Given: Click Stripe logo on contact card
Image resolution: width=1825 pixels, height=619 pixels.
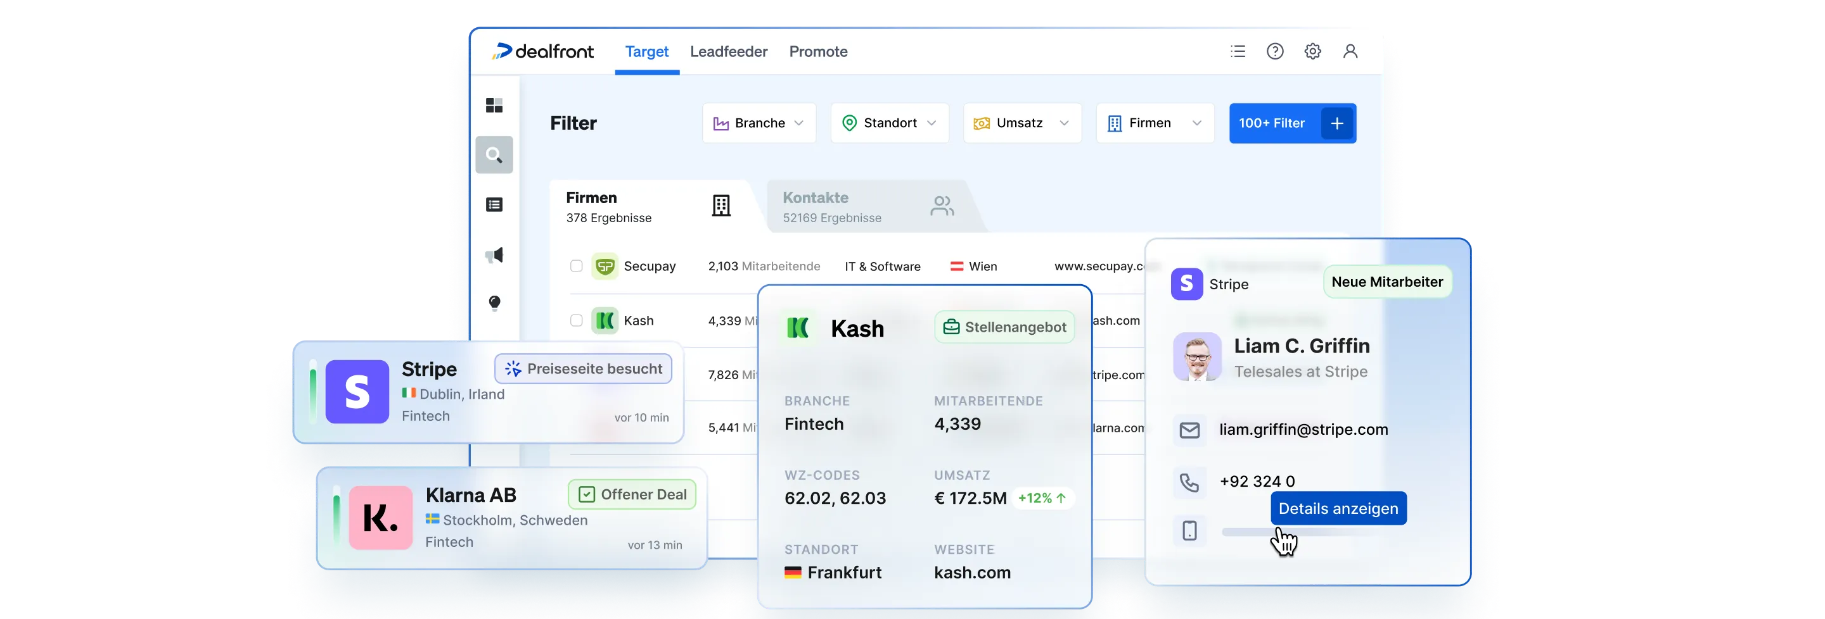Looking at the screenshot, I should [x=1187, y=284].
